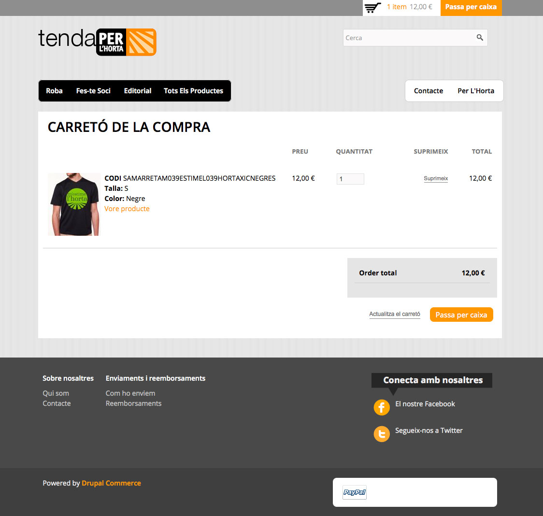543x516 pixels.
Task: Open the Roba menu item
Action: [55, 91]
